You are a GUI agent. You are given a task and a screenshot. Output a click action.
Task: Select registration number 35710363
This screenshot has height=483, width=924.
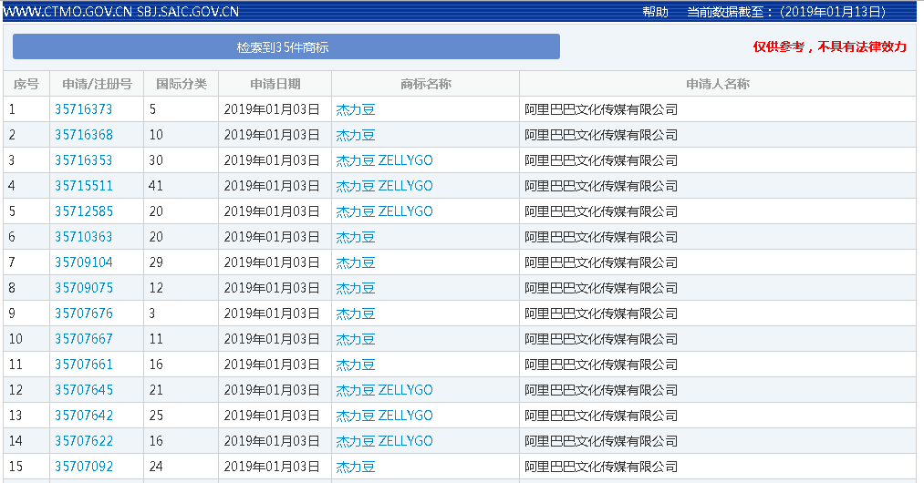click(84, 237)
